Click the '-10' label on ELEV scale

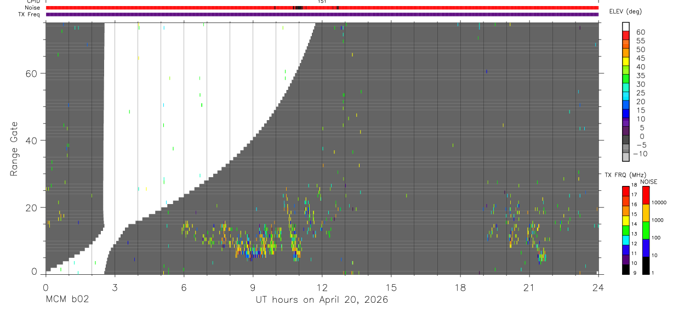pos(639,154)
